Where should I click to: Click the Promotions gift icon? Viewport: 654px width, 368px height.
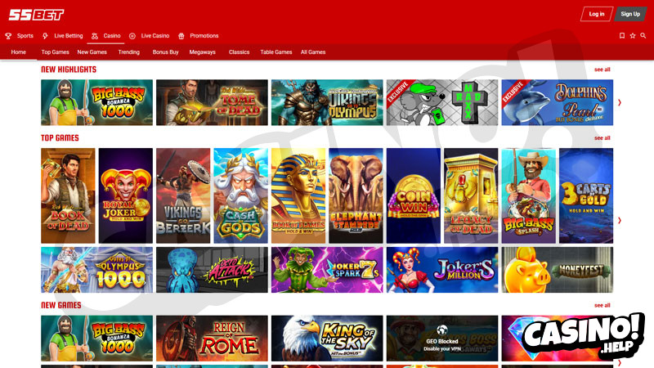click(x=181, y=36)
